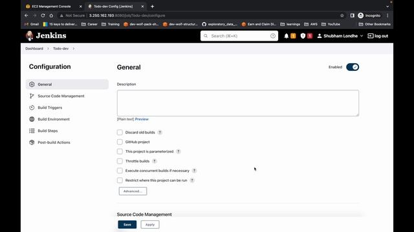Click the Apply button
The image size is (414, 232).
(150, 225)
